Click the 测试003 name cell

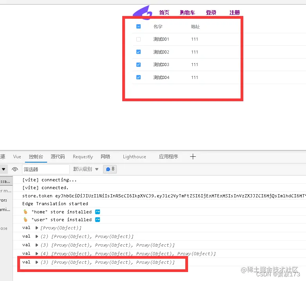click(x=161, y=64)
